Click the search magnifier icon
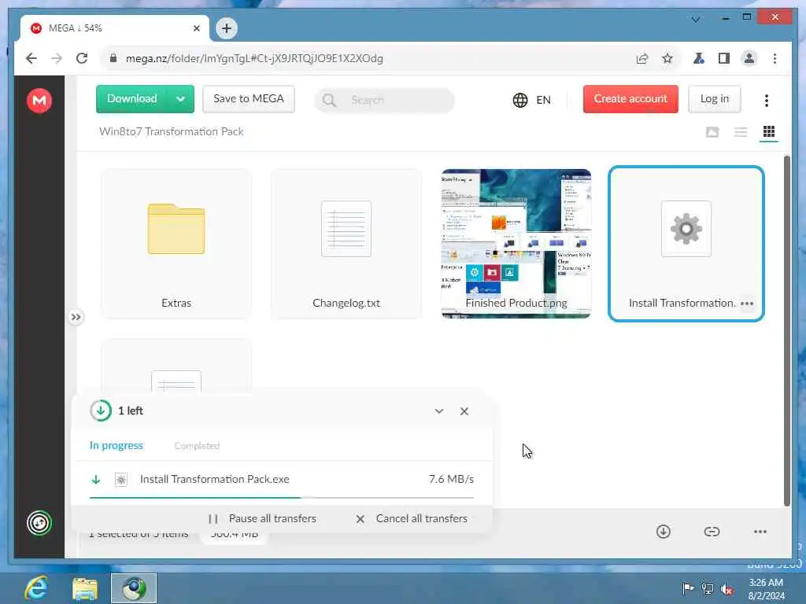806x604 pixels. [330, 100]
